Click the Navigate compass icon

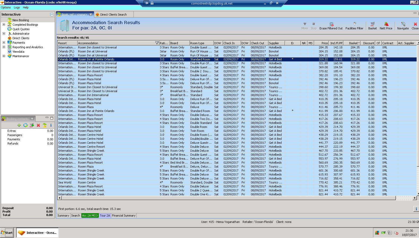tap(403, 24)
